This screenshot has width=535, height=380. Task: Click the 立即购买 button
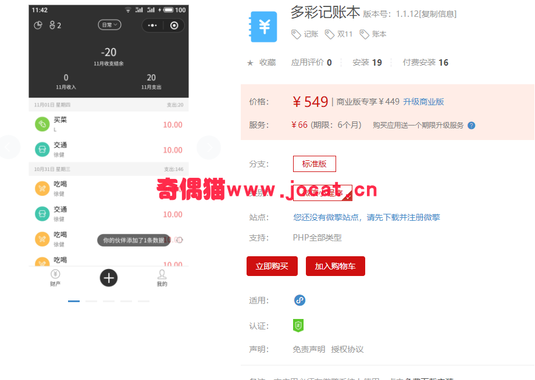tap(272, 266)
